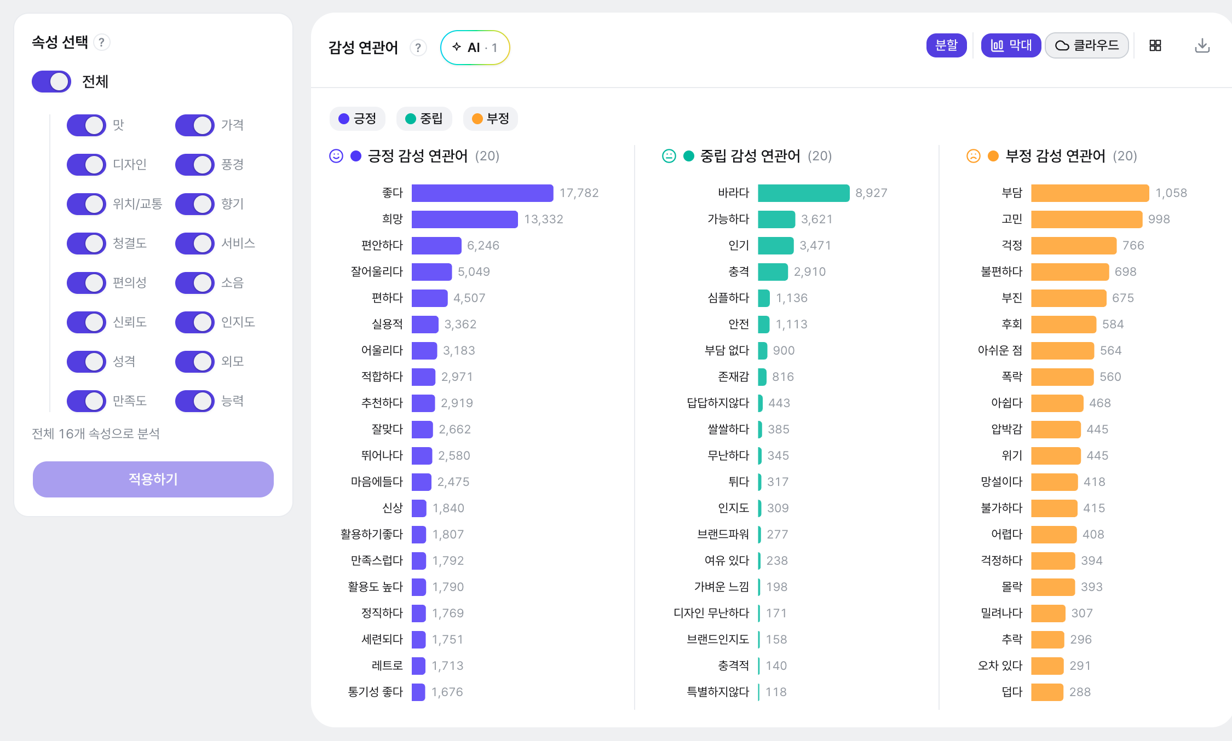Screen dimensions: 1232x741
Task: Switch to the 클라우드 cloud view
Action: click(1086, 45)
